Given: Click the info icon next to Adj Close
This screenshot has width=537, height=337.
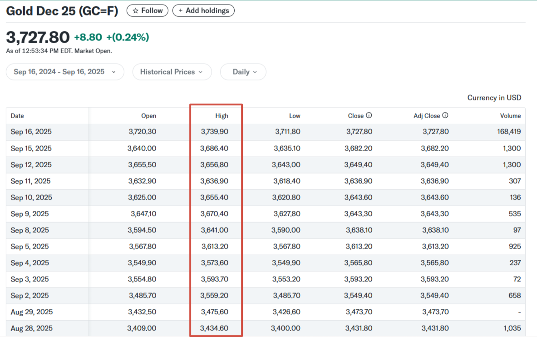Looking at the screenshot, I should pyautogui.click(x=445, y=115).
